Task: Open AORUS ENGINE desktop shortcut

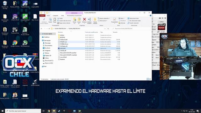Action: (35, 83)
